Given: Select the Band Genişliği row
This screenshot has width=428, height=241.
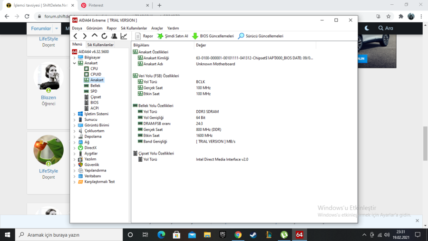Looking at the screenshot, I should [186, 141].
